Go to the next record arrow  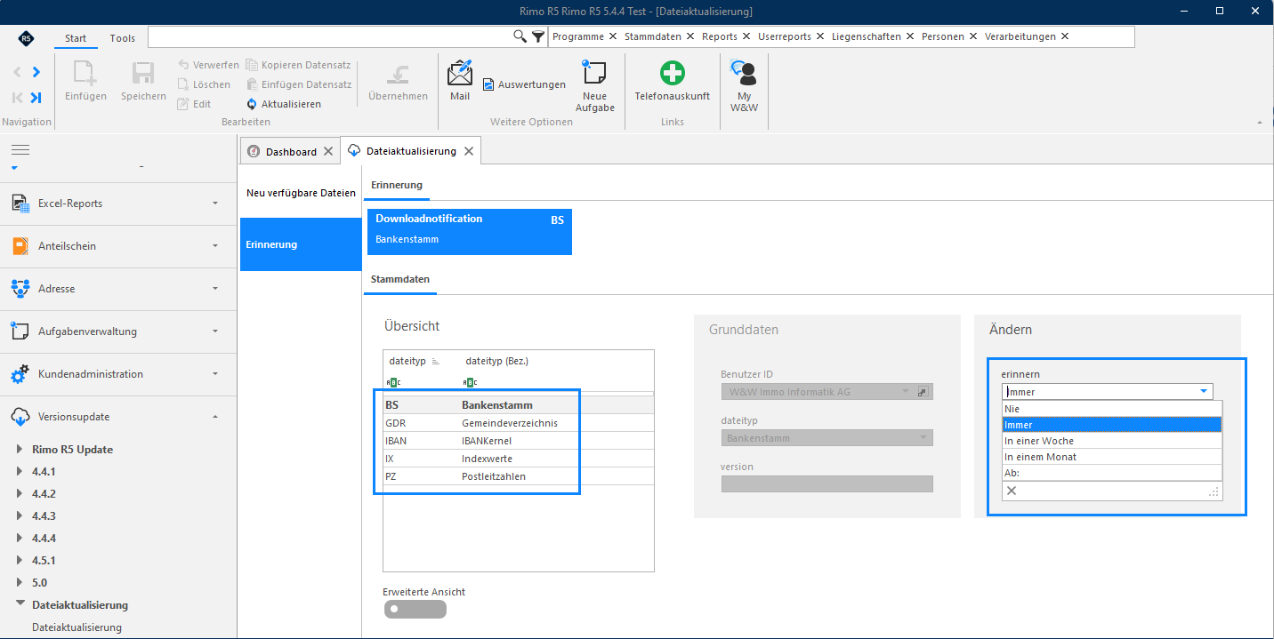point(36,72)
